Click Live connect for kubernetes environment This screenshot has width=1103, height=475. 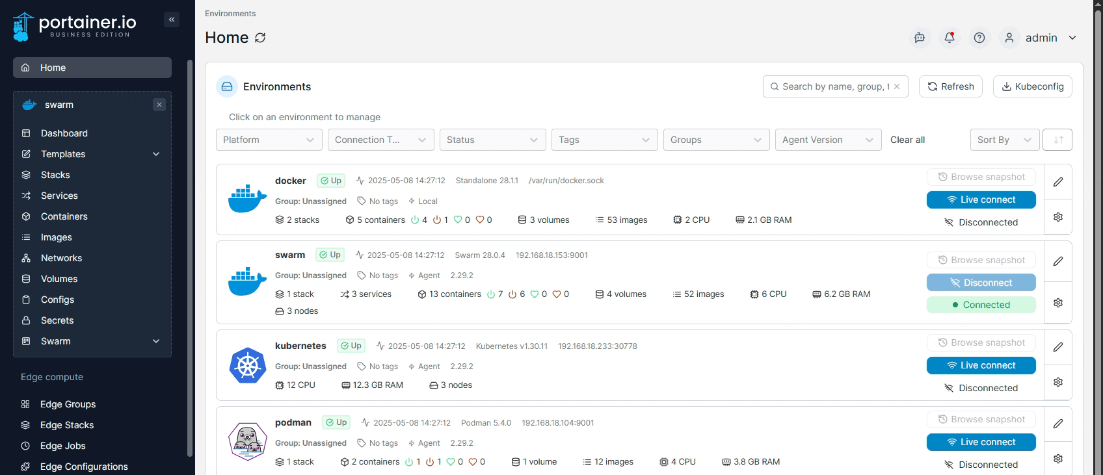(x=981, y=365)
